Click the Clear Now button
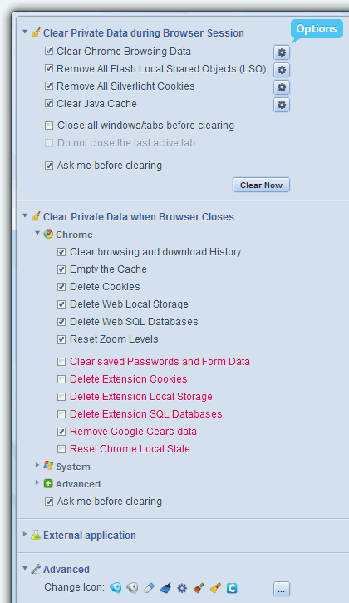349x603 pixels. coord(261,185)
